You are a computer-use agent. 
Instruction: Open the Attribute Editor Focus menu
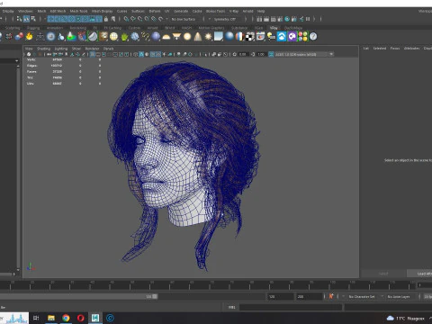point(395,49)
